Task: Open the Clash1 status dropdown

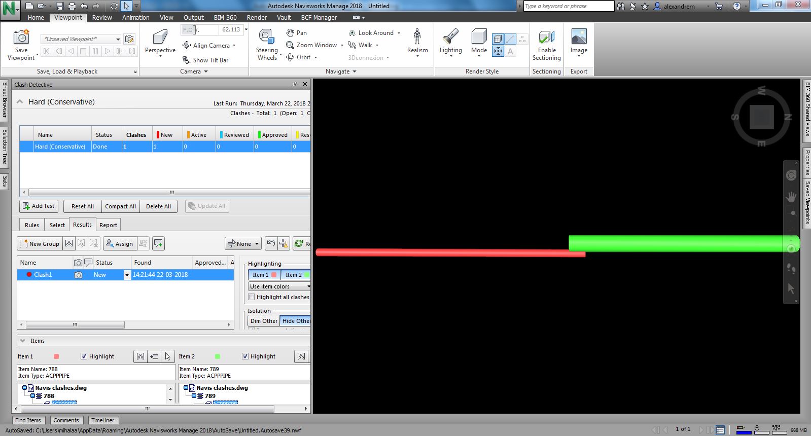Action: tap(127, 275)
